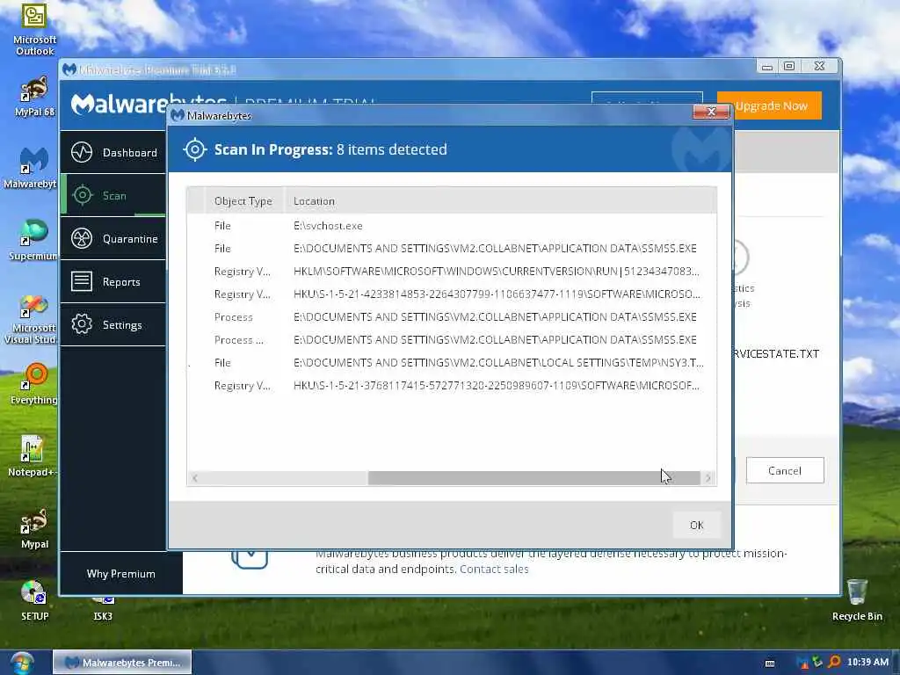Launch Everything search shortcut
This screenshot has width=900, height=675.
pyautogui.click(x=34, y=384)
